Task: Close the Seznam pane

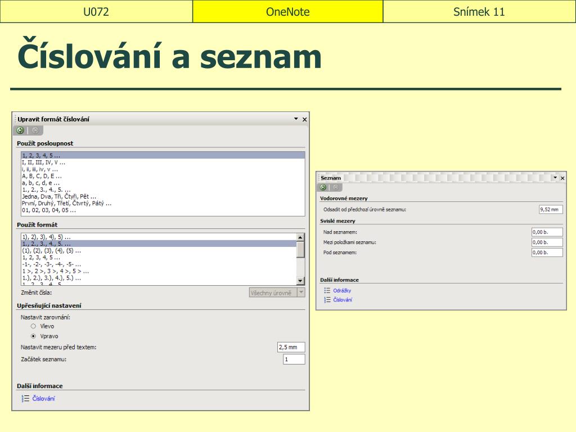Action: [562, 178]
